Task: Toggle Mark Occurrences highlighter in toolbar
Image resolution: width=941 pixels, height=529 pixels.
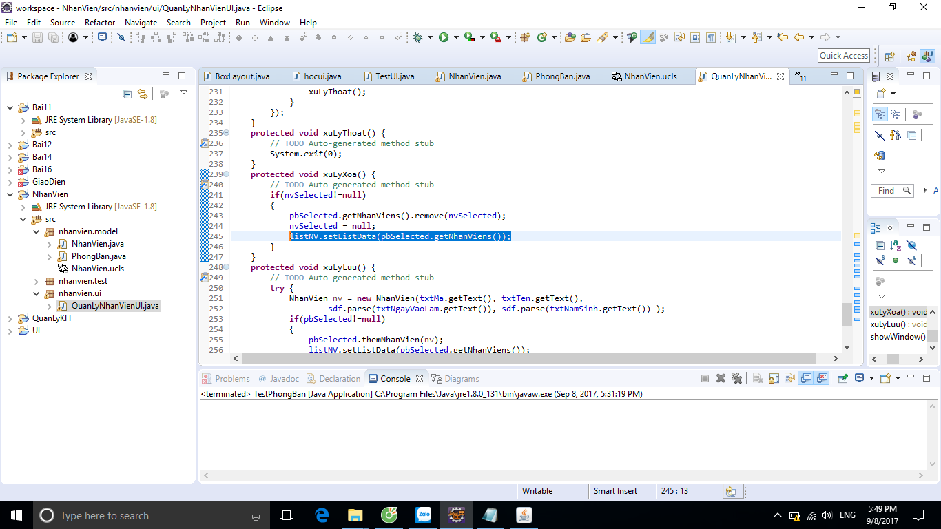Action: [648, 37]
